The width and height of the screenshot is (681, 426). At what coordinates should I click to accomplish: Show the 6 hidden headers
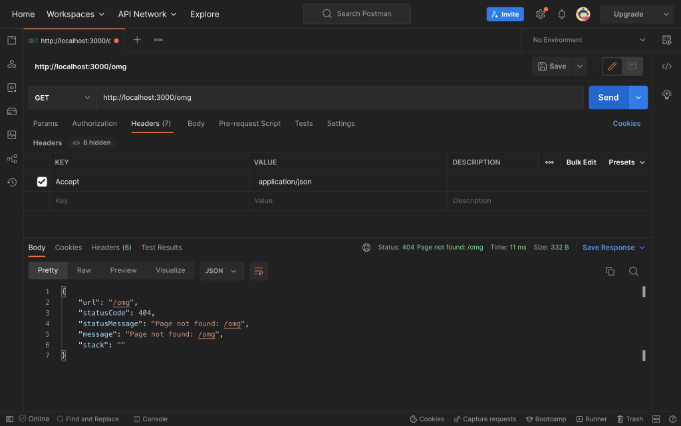point(92,142)
